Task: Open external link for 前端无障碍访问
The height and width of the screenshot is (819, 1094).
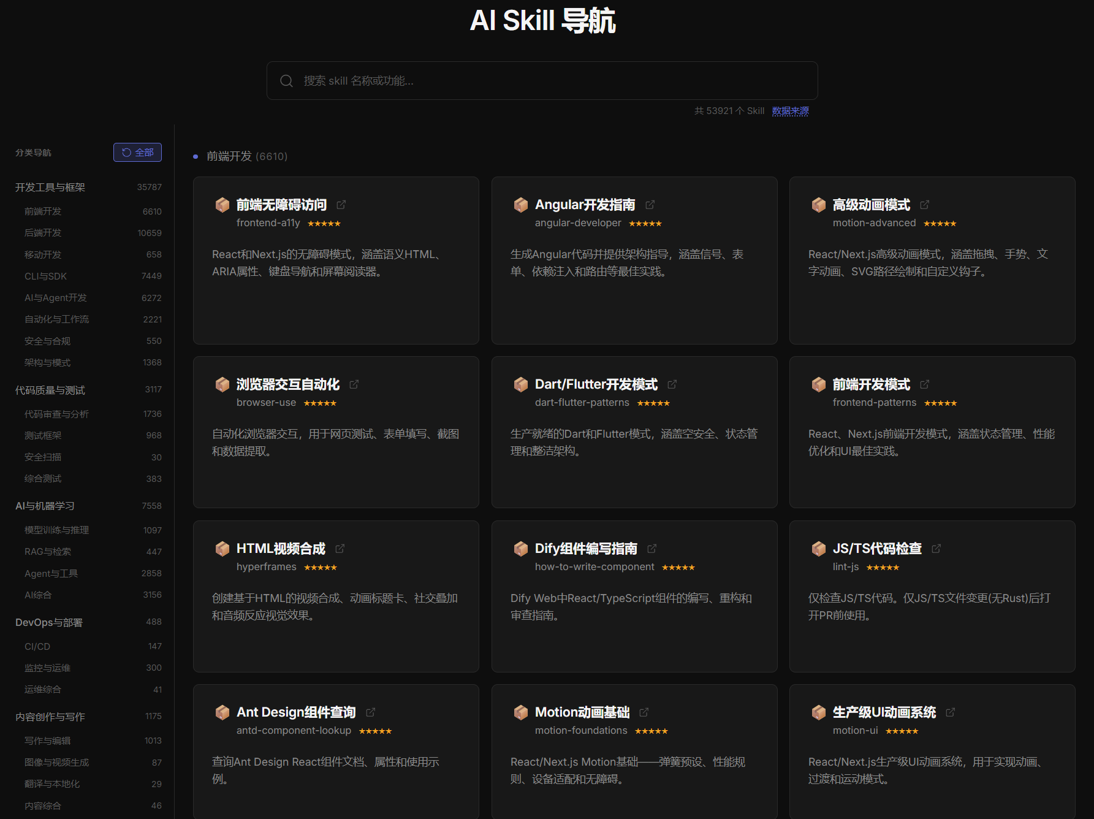Action: (x=341, y=205)
